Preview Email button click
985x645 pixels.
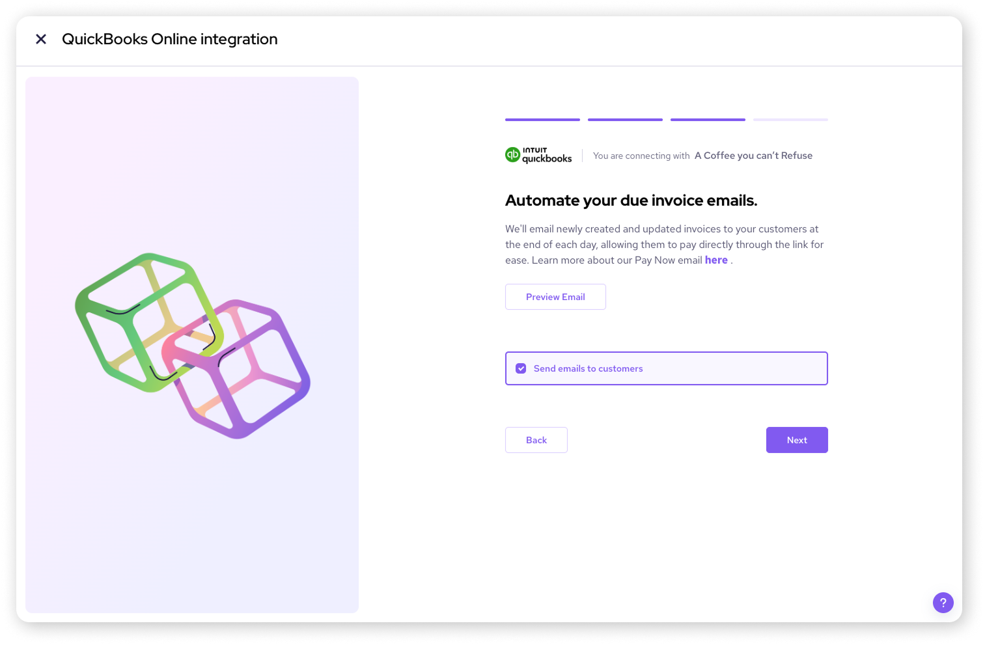point(555,297)
